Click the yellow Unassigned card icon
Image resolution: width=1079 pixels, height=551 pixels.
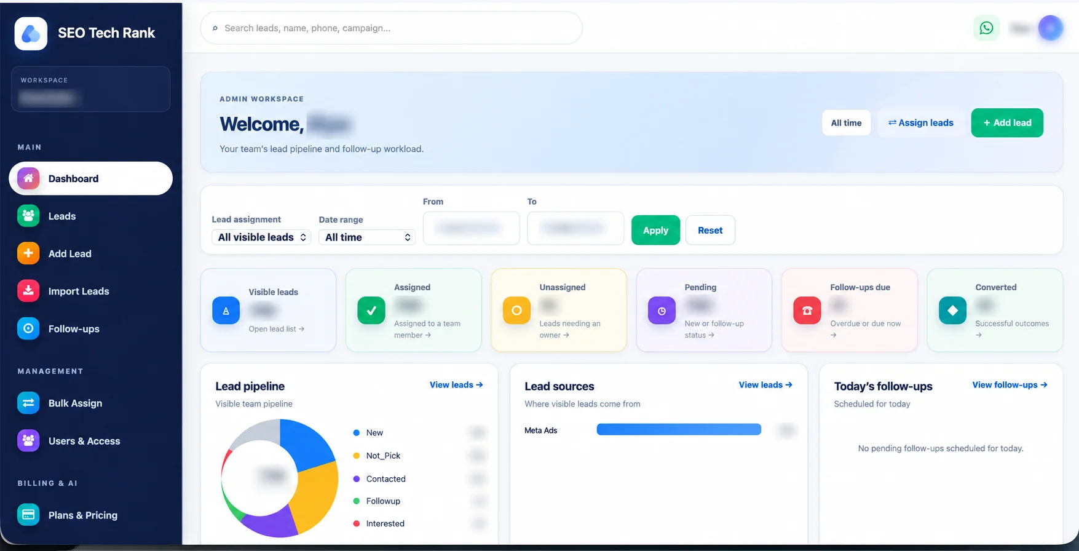(516, 311)
